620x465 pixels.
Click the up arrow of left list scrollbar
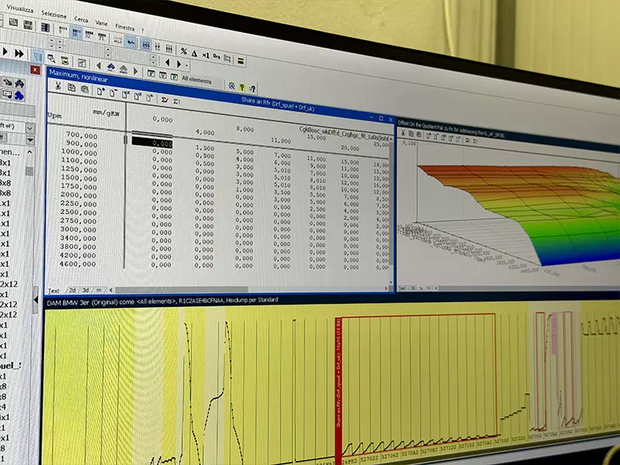[x=29, y=152]
